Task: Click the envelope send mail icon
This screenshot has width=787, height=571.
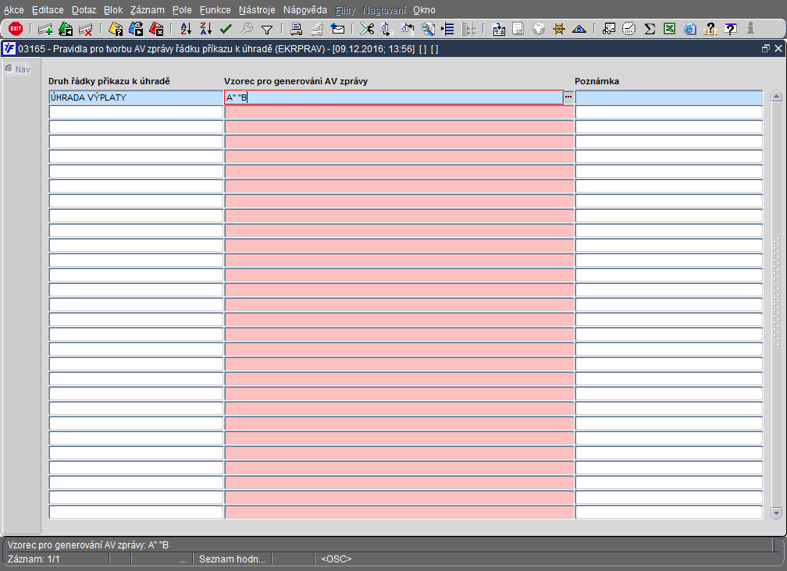Action: [338, 29]
